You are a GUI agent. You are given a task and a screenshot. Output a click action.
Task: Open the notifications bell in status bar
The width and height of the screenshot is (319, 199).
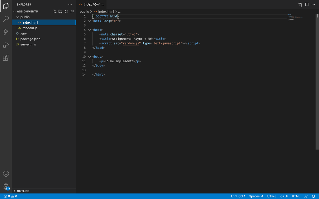(x=313, y=196)
